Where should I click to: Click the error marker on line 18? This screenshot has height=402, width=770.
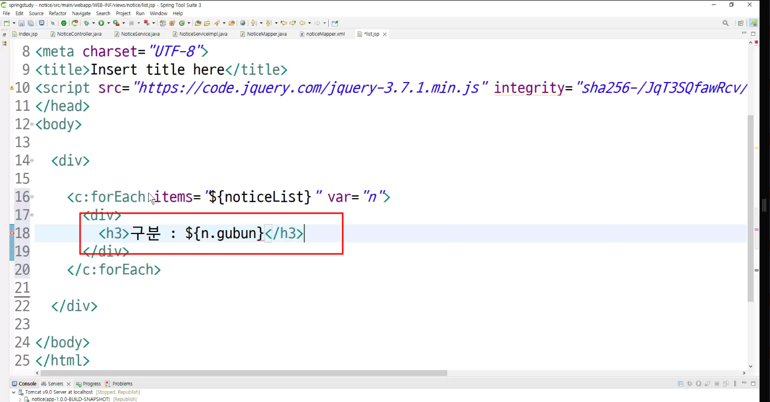click(x=12, y=233)
